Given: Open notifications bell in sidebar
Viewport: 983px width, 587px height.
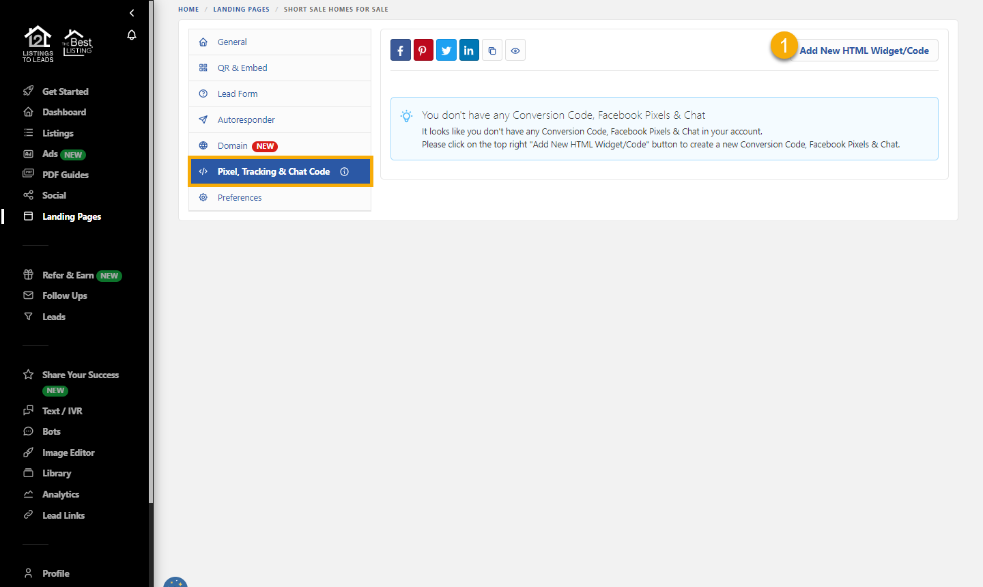Looking at the screenshot, I should coord(132,35).
